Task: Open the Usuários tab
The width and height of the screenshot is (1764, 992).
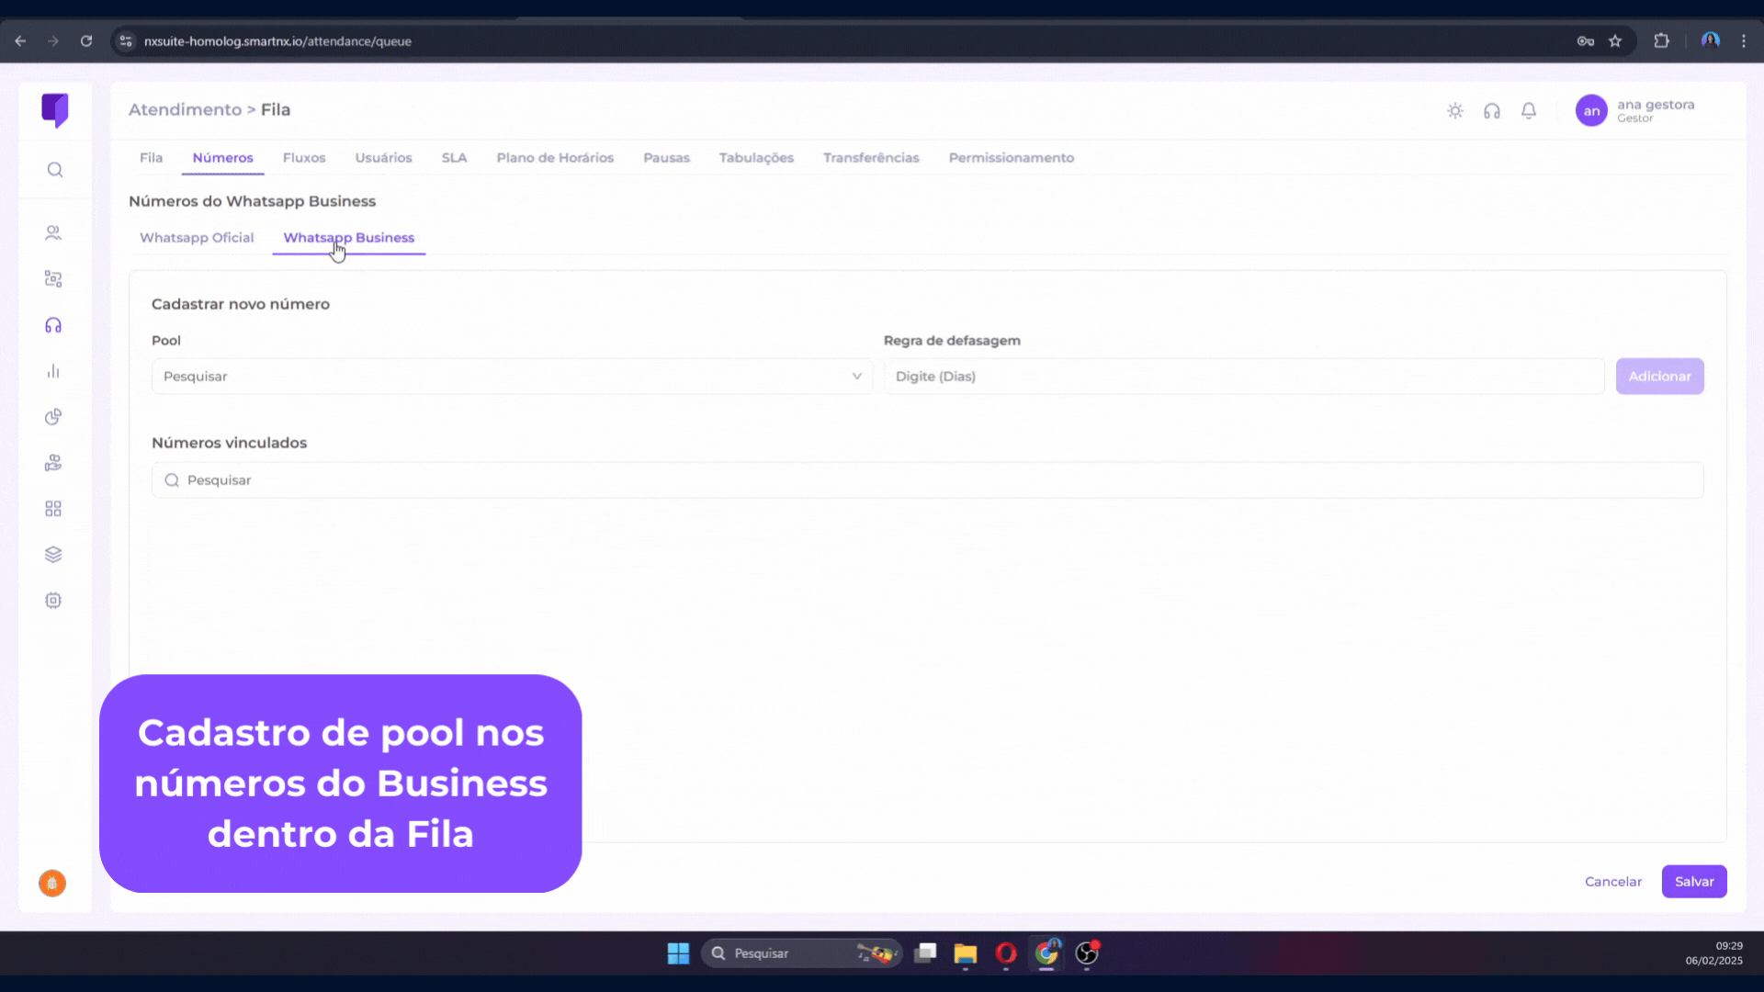Action: pos(383,158)
